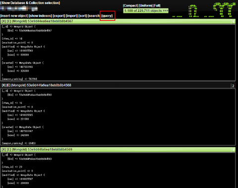This screenshot has width=238, height=188.
Task: Open the search option
Action: (94, 16)
